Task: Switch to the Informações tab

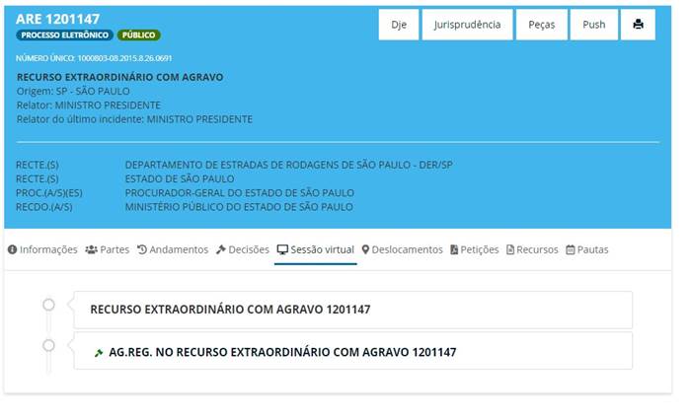Action: tap(42, 250)
